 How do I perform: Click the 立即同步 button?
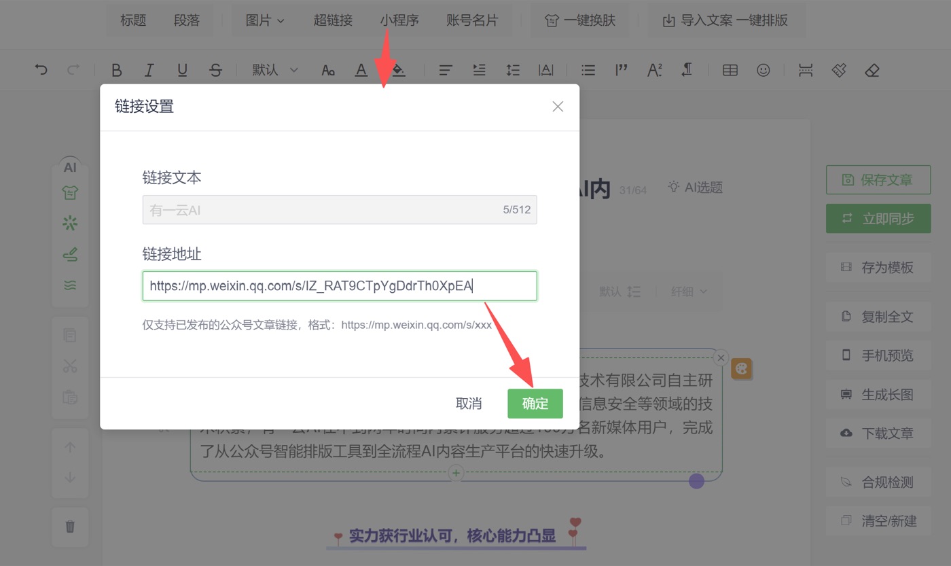tap(878, 218)
